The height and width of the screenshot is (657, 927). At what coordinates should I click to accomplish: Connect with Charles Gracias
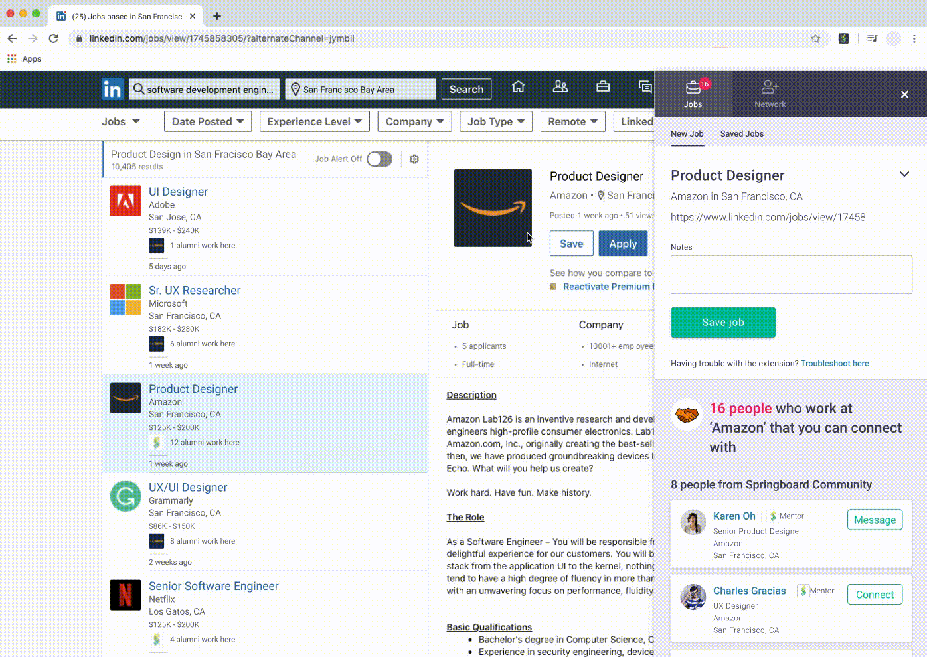click(x=875, y=595)
